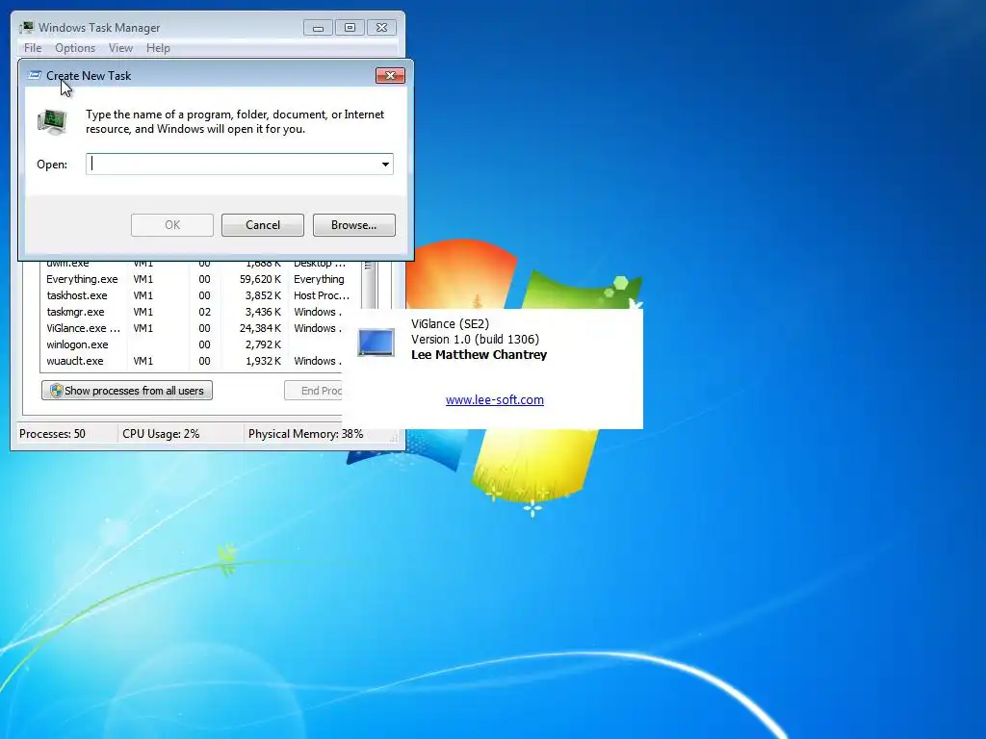986x739 pixels.
Task: Select the taskhost.exe process row
Action: [202, 295]
